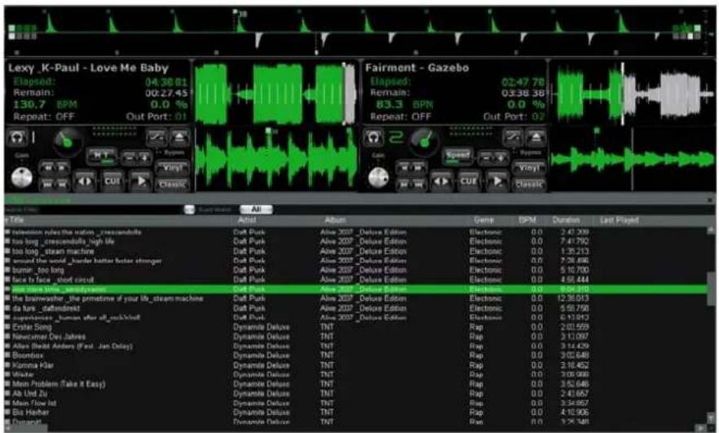This screenshot has width=719, height=433.
Task: Start playback on deck 1
Action: [141, 181]
